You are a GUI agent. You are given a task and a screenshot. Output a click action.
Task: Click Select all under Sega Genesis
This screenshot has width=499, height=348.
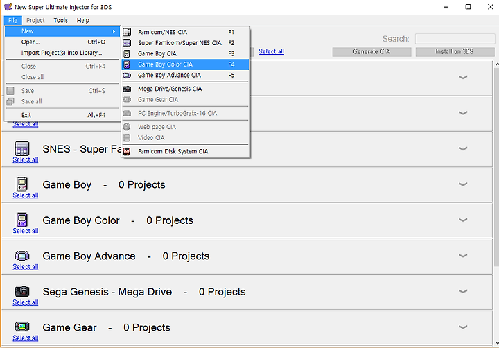(26, 302)
